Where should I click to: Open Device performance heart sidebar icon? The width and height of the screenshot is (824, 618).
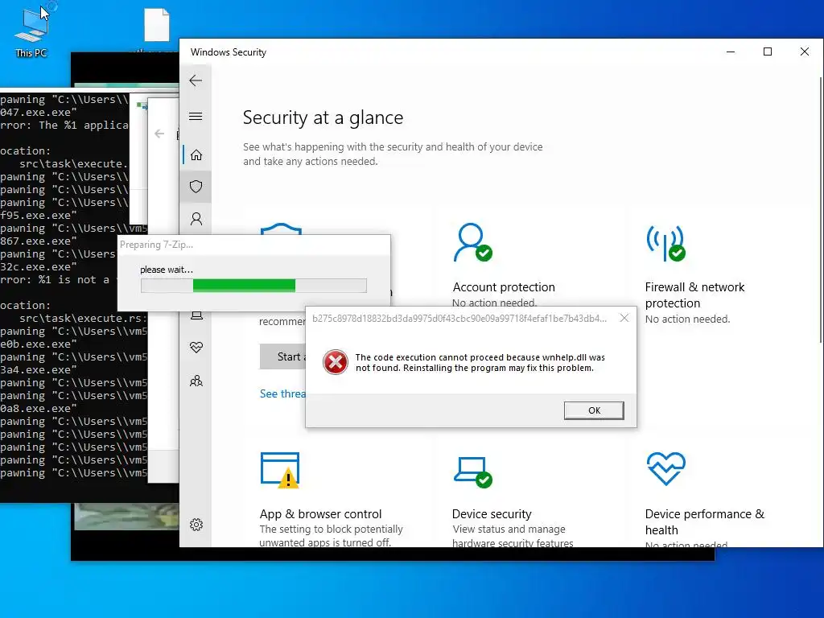coord(196,348)
